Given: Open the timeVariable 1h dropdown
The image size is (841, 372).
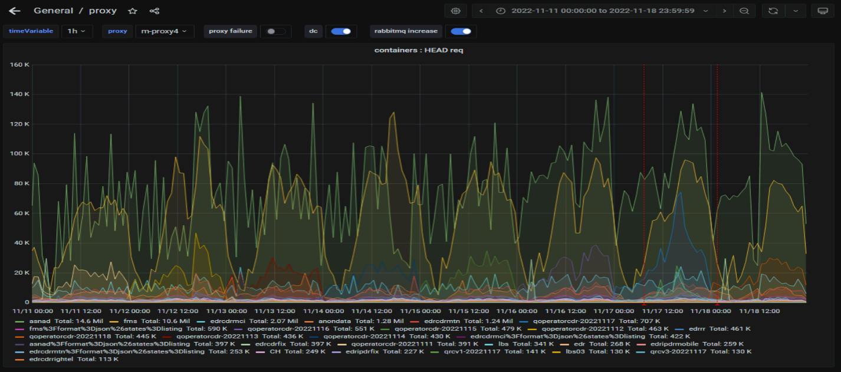Looking at the screenshot, I should (x=77, y=31).
